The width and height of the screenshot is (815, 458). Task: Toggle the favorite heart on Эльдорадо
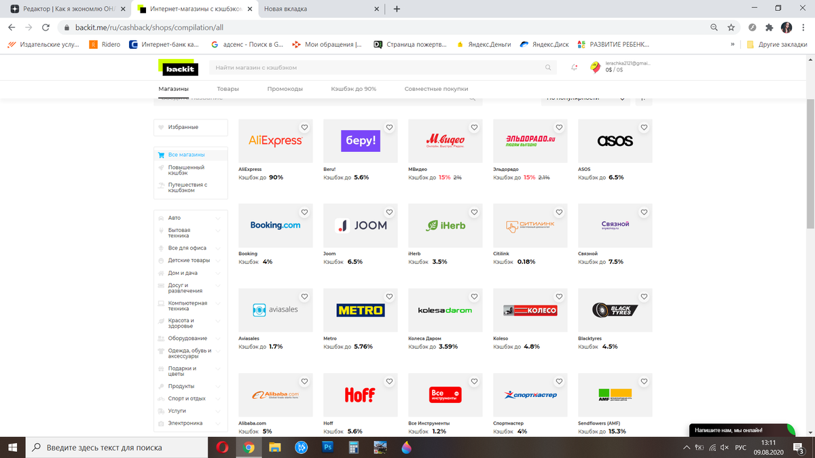coord(560,128)
